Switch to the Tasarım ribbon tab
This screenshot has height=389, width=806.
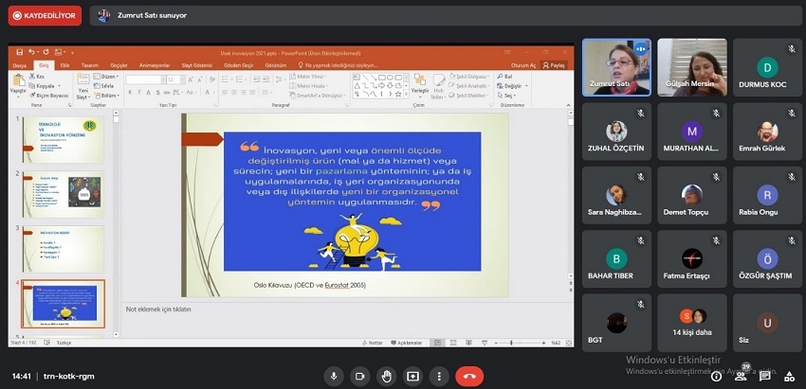tap(89, 65)
